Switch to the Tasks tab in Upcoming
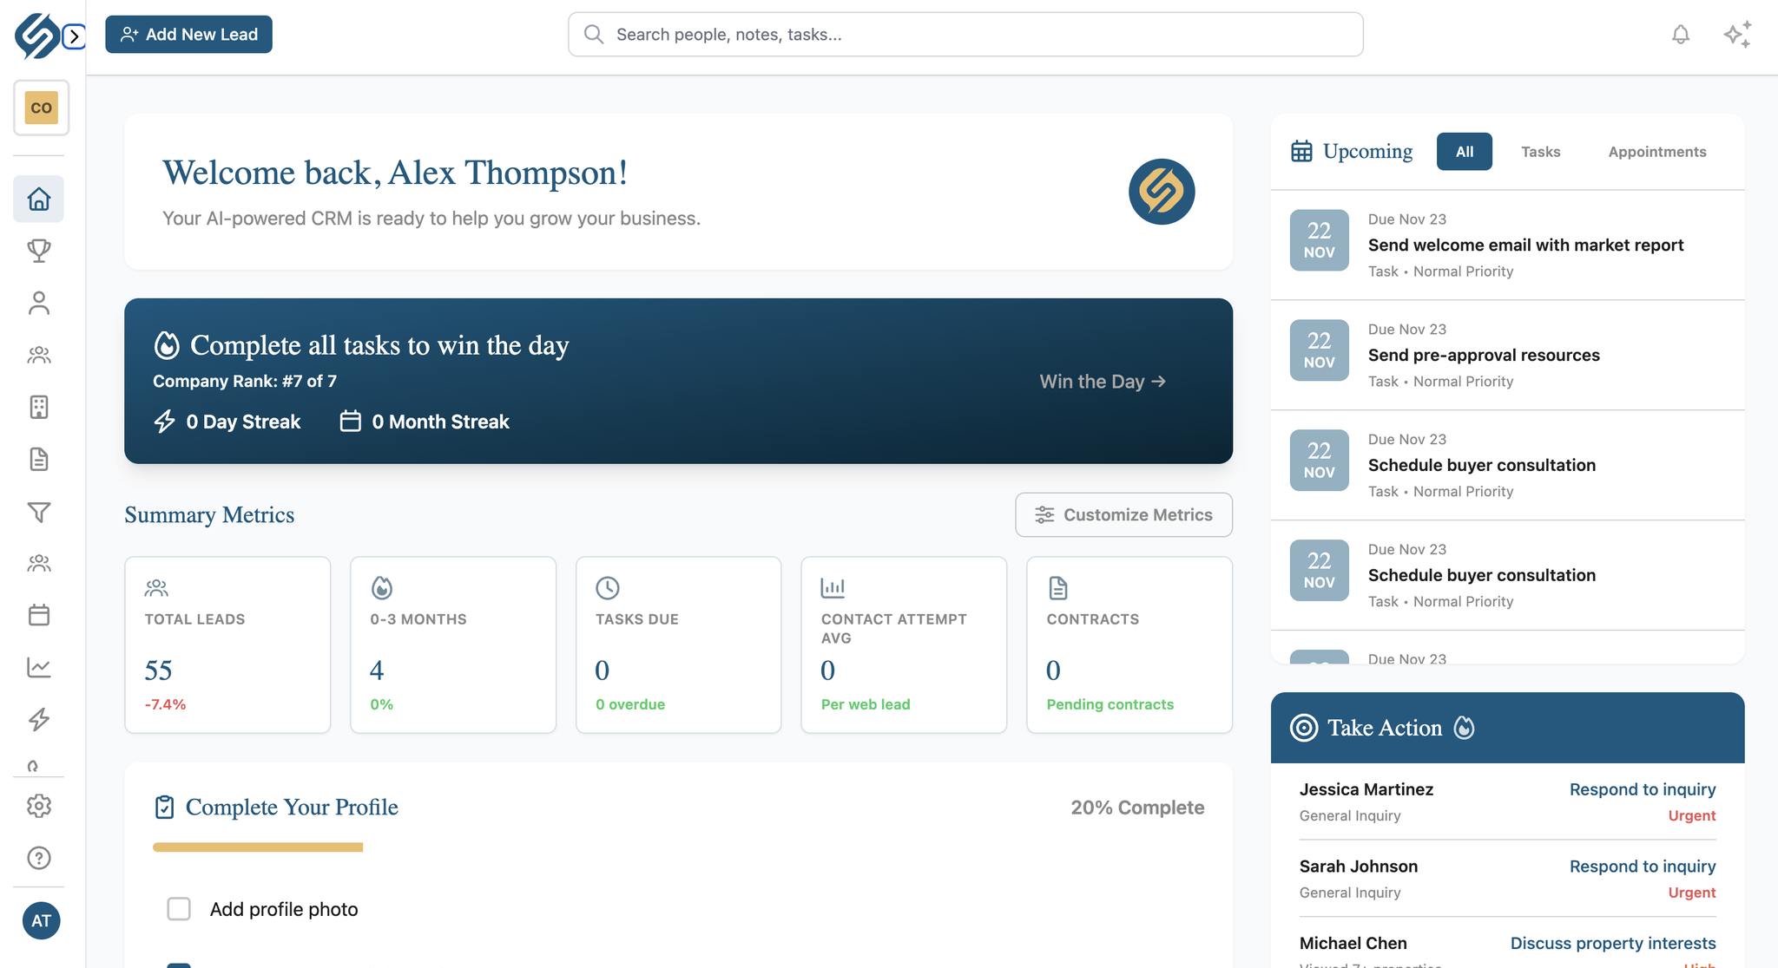Image resolution: width=1778 pixels, height=968 pixels. coord(1540,151)
